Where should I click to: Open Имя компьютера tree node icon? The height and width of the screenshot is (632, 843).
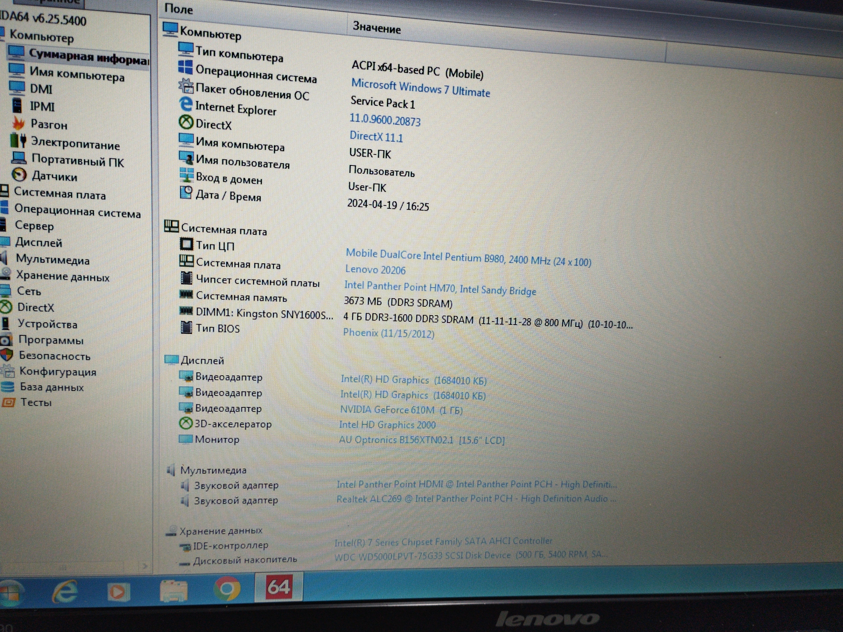[x=17, y=70]
